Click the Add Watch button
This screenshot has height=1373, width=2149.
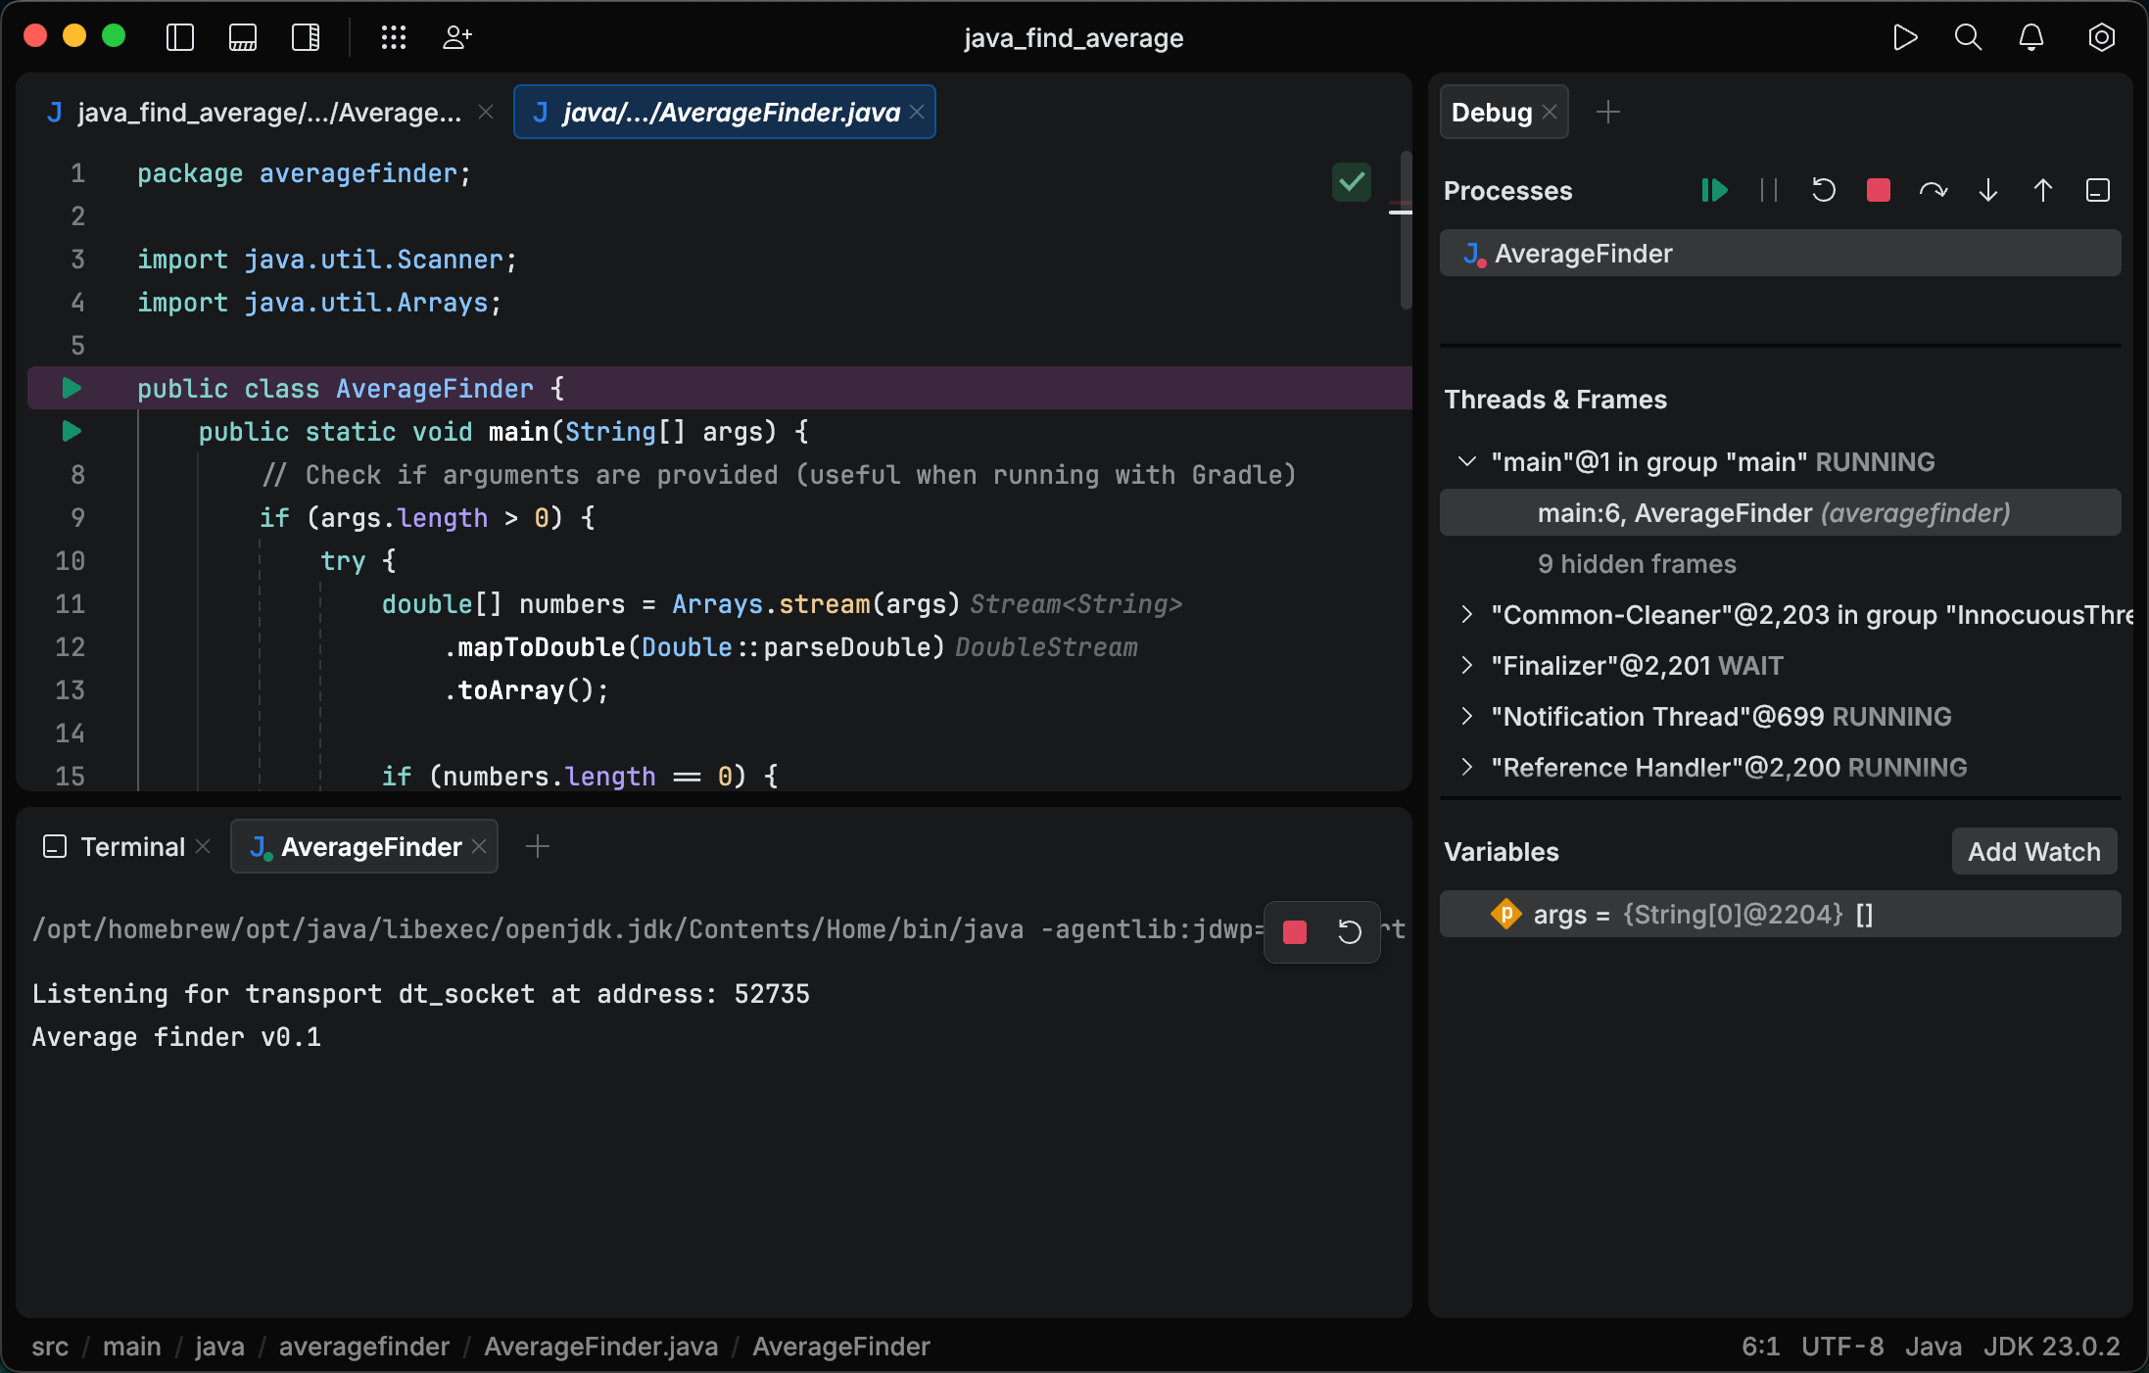click(x=2033, y=851)
